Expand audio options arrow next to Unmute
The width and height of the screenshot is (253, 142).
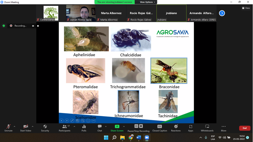click(15, 127)
